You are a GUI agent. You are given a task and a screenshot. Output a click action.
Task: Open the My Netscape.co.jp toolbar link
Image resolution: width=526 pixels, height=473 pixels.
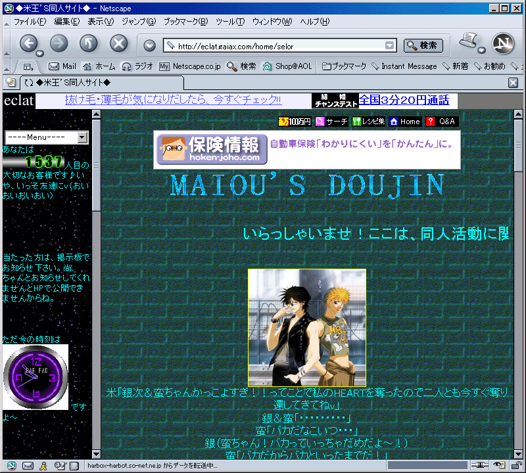point(189,66)
